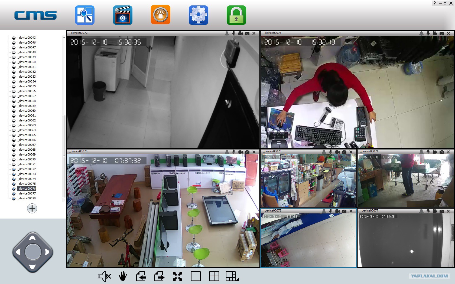455x284 pixels.
Task: Start recording the _device00073 feed
Action: 435,33
